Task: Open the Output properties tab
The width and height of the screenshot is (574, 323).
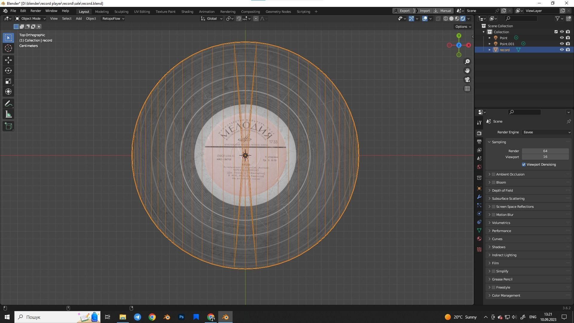Action: 479,142
